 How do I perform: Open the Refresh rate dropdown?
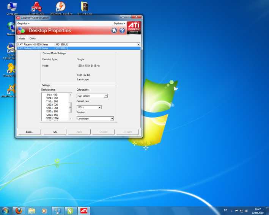pyautogui.click(x=89, y=107)
